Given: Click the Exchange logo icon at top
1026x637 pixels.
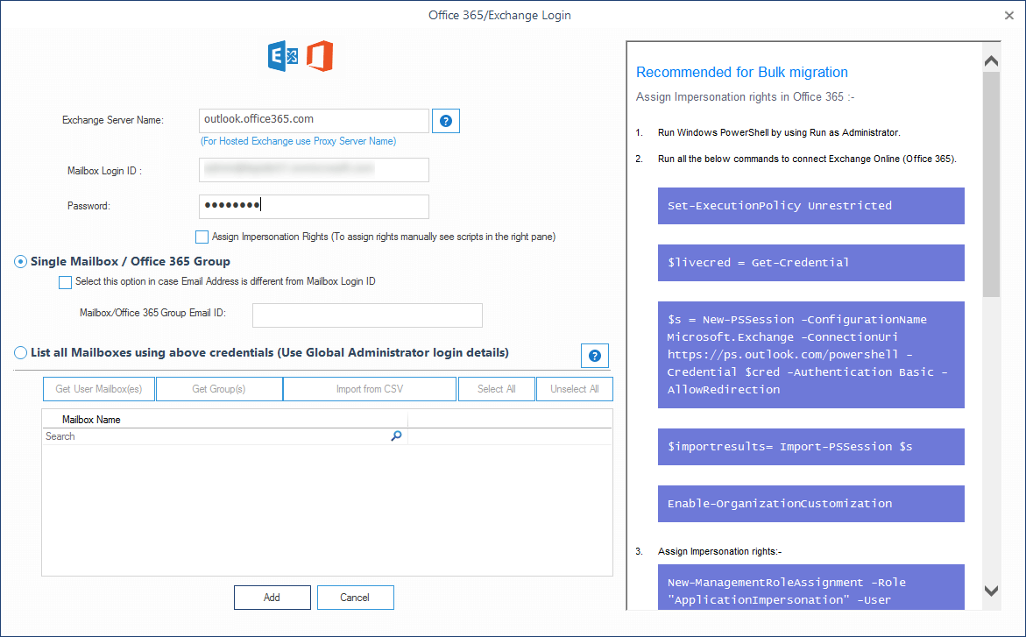Looking at the screenshot, I should 283,57.
